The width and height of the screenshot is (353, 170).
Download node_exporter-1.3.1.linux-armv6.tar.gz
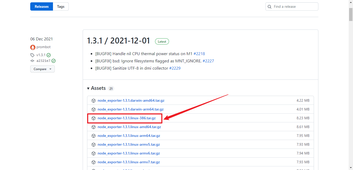(129, 153)
